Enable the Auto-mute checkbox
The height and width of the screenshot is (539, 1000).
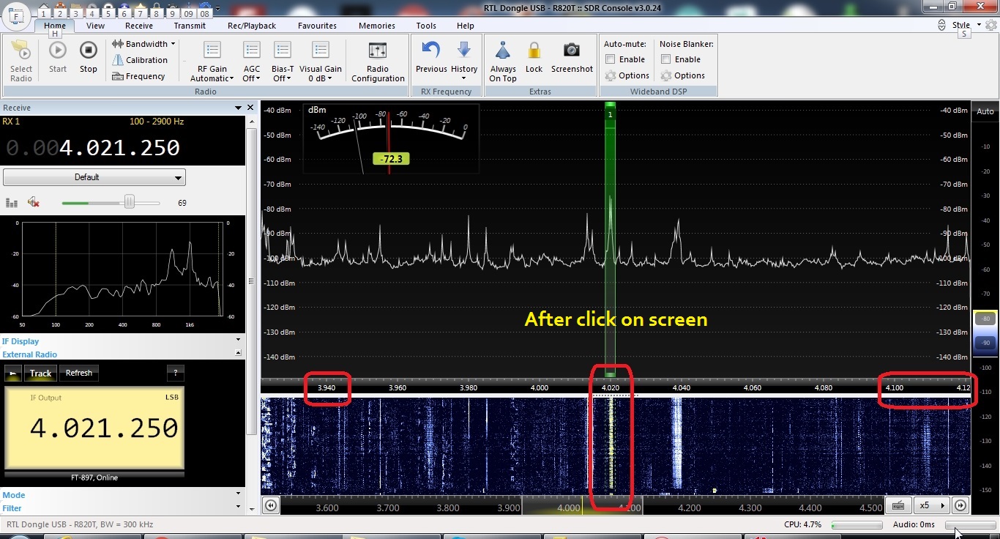(611, 59)
